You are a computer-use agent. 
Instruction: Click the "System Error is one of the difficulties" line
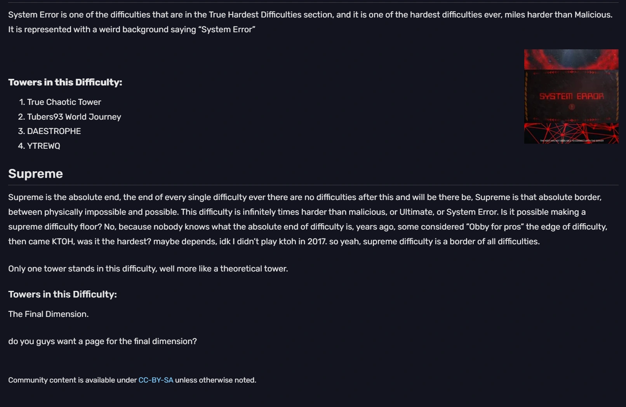(310, 15)
